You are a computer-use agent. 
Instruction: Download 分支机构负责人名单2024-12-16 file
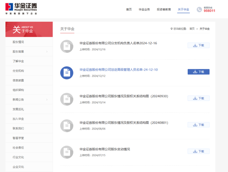tap(199, 45)
